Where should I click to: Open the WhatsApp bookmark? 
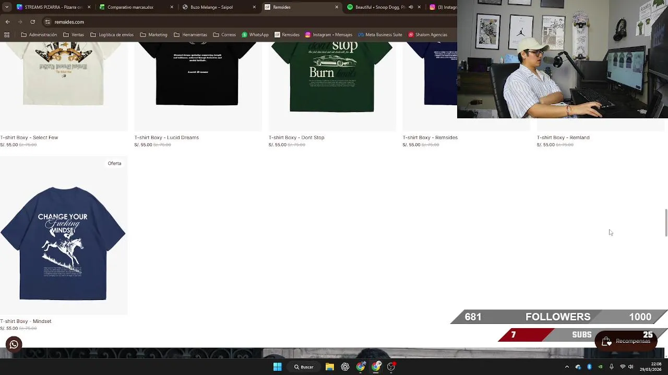[x=255, y=35]
